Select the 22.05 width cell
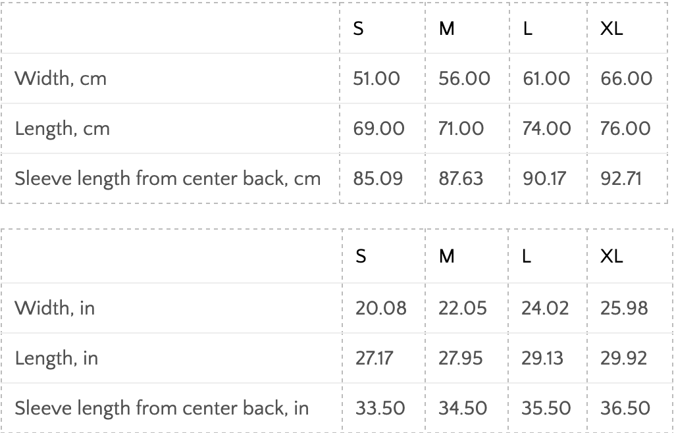Viewport: 674px width, 433px height. 463,307
